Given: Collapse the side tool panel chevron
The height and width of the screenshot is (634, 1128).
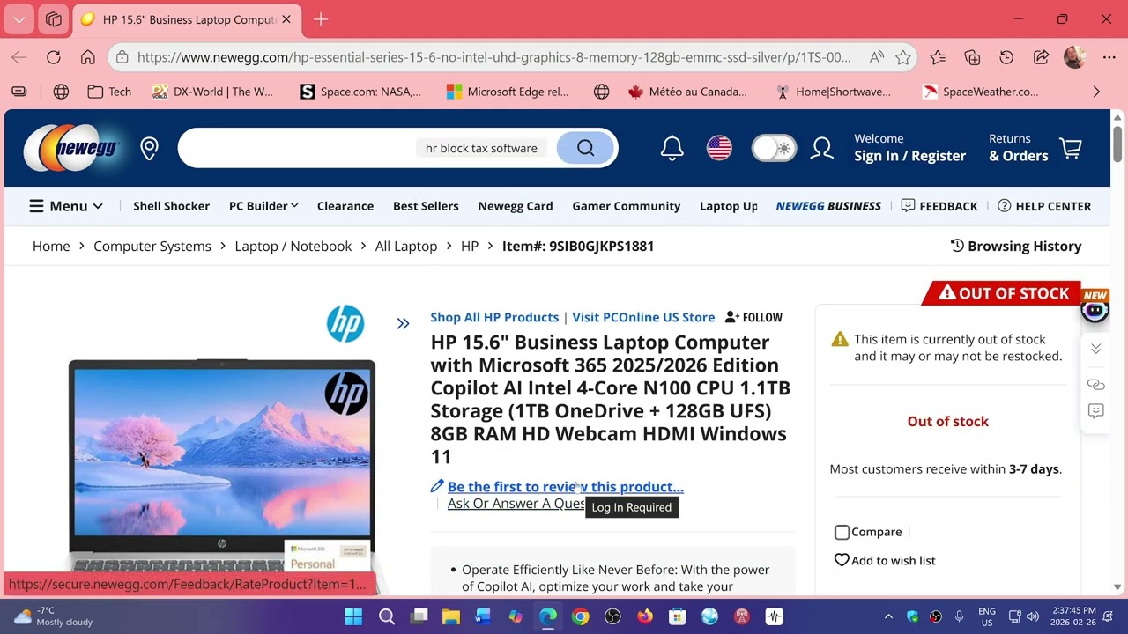Looking at the screenshot, I should [1095, 349].
